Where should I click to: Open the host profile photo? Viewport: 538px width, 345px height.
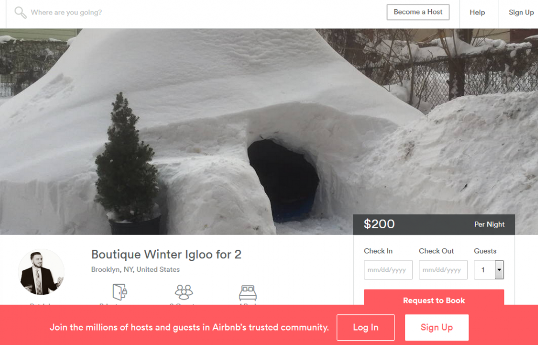[x=41, y=272]
